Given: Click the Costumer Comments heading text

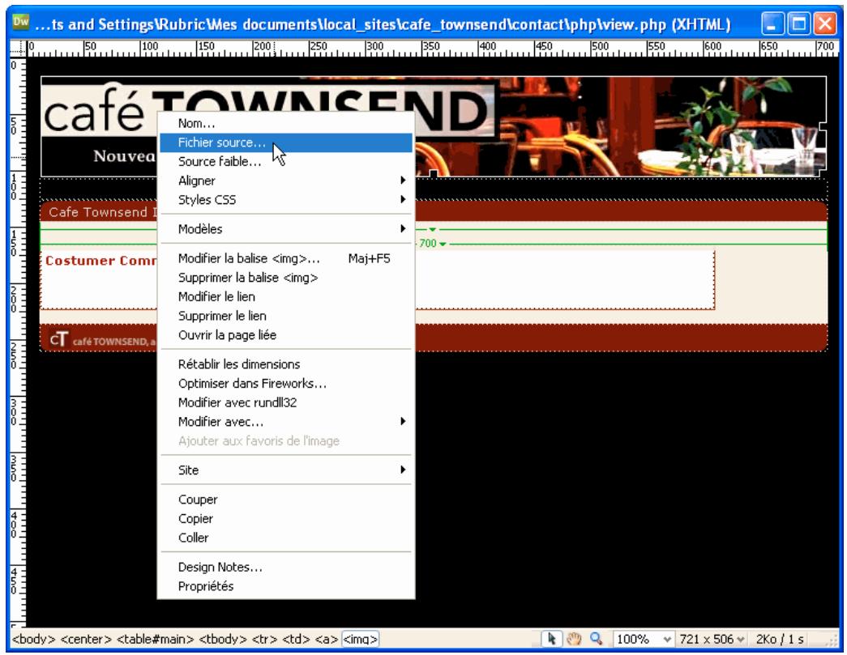Looking at the screenshot, I should [x=101, y=261].
